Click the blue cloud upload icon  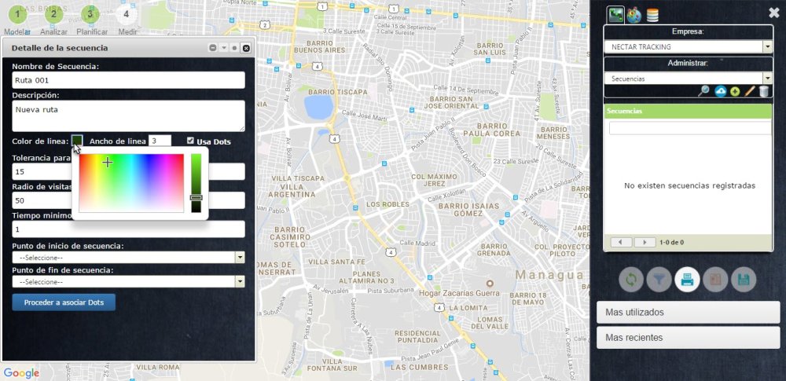tap(721, 91)
